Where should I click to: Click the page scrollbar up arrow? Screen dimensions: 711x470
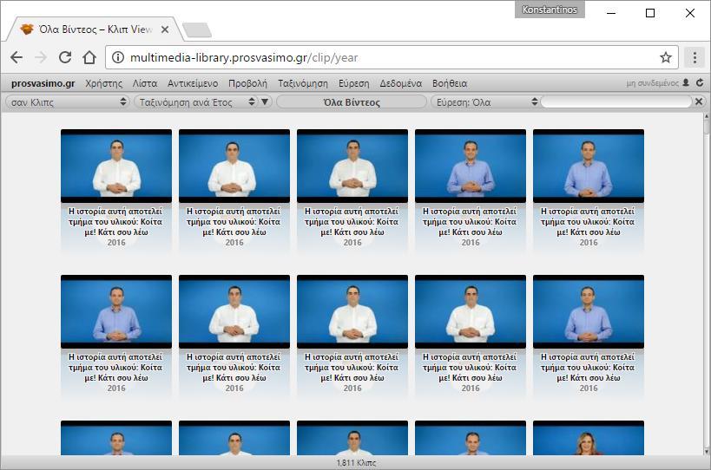(x=706, y=117)
